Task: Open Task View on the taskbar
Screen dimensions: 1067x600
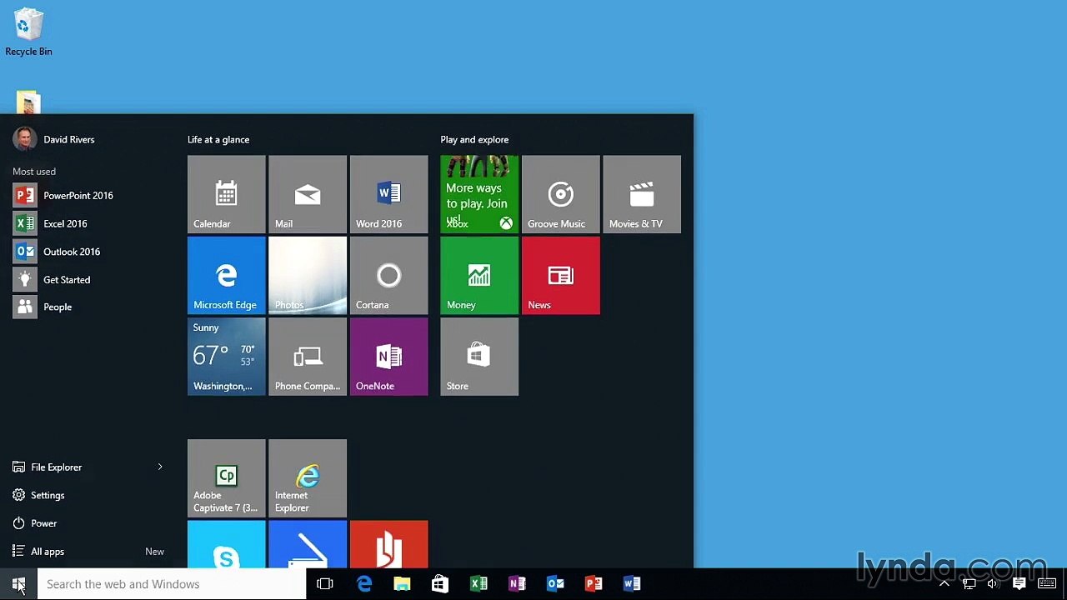Action: click(x=325, y=584)
